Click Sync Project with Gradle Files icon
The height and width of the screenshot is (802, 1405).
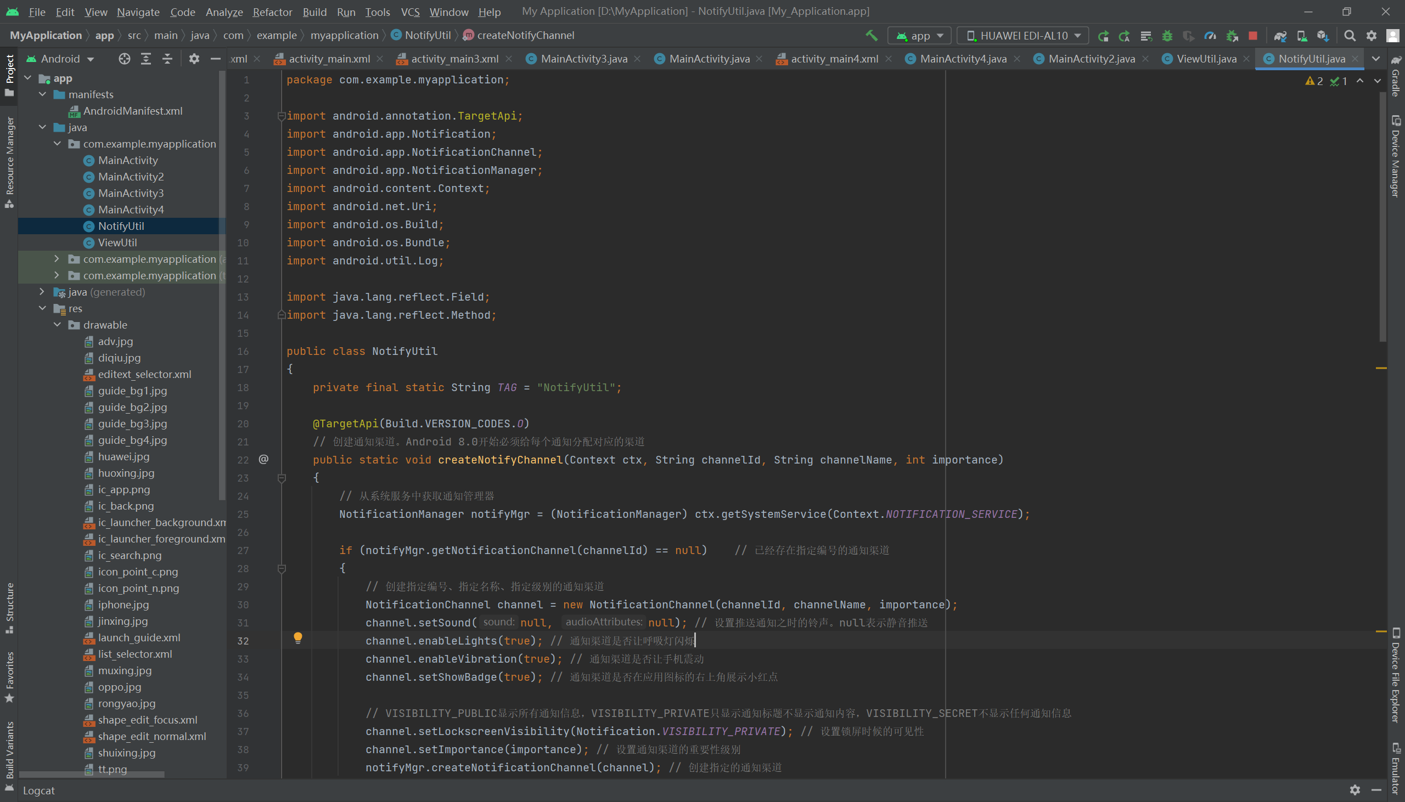click(1280, 36)
